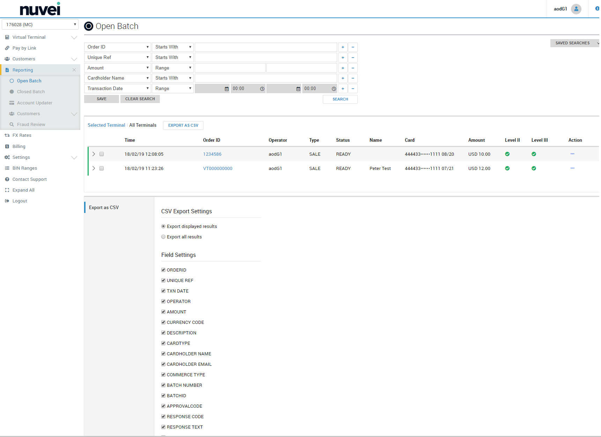Screen dimensions: 601x437
Task: Switch to the All Terminals tab
Action: (143, 125)
